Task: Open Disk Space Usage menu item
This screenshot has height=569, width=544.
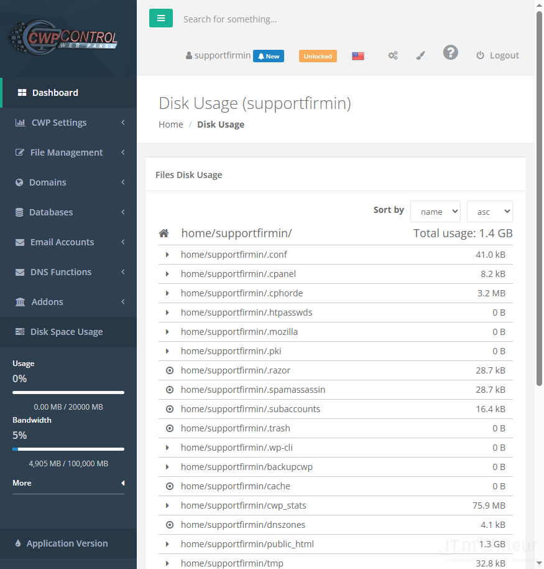Action: click(68, 332)
